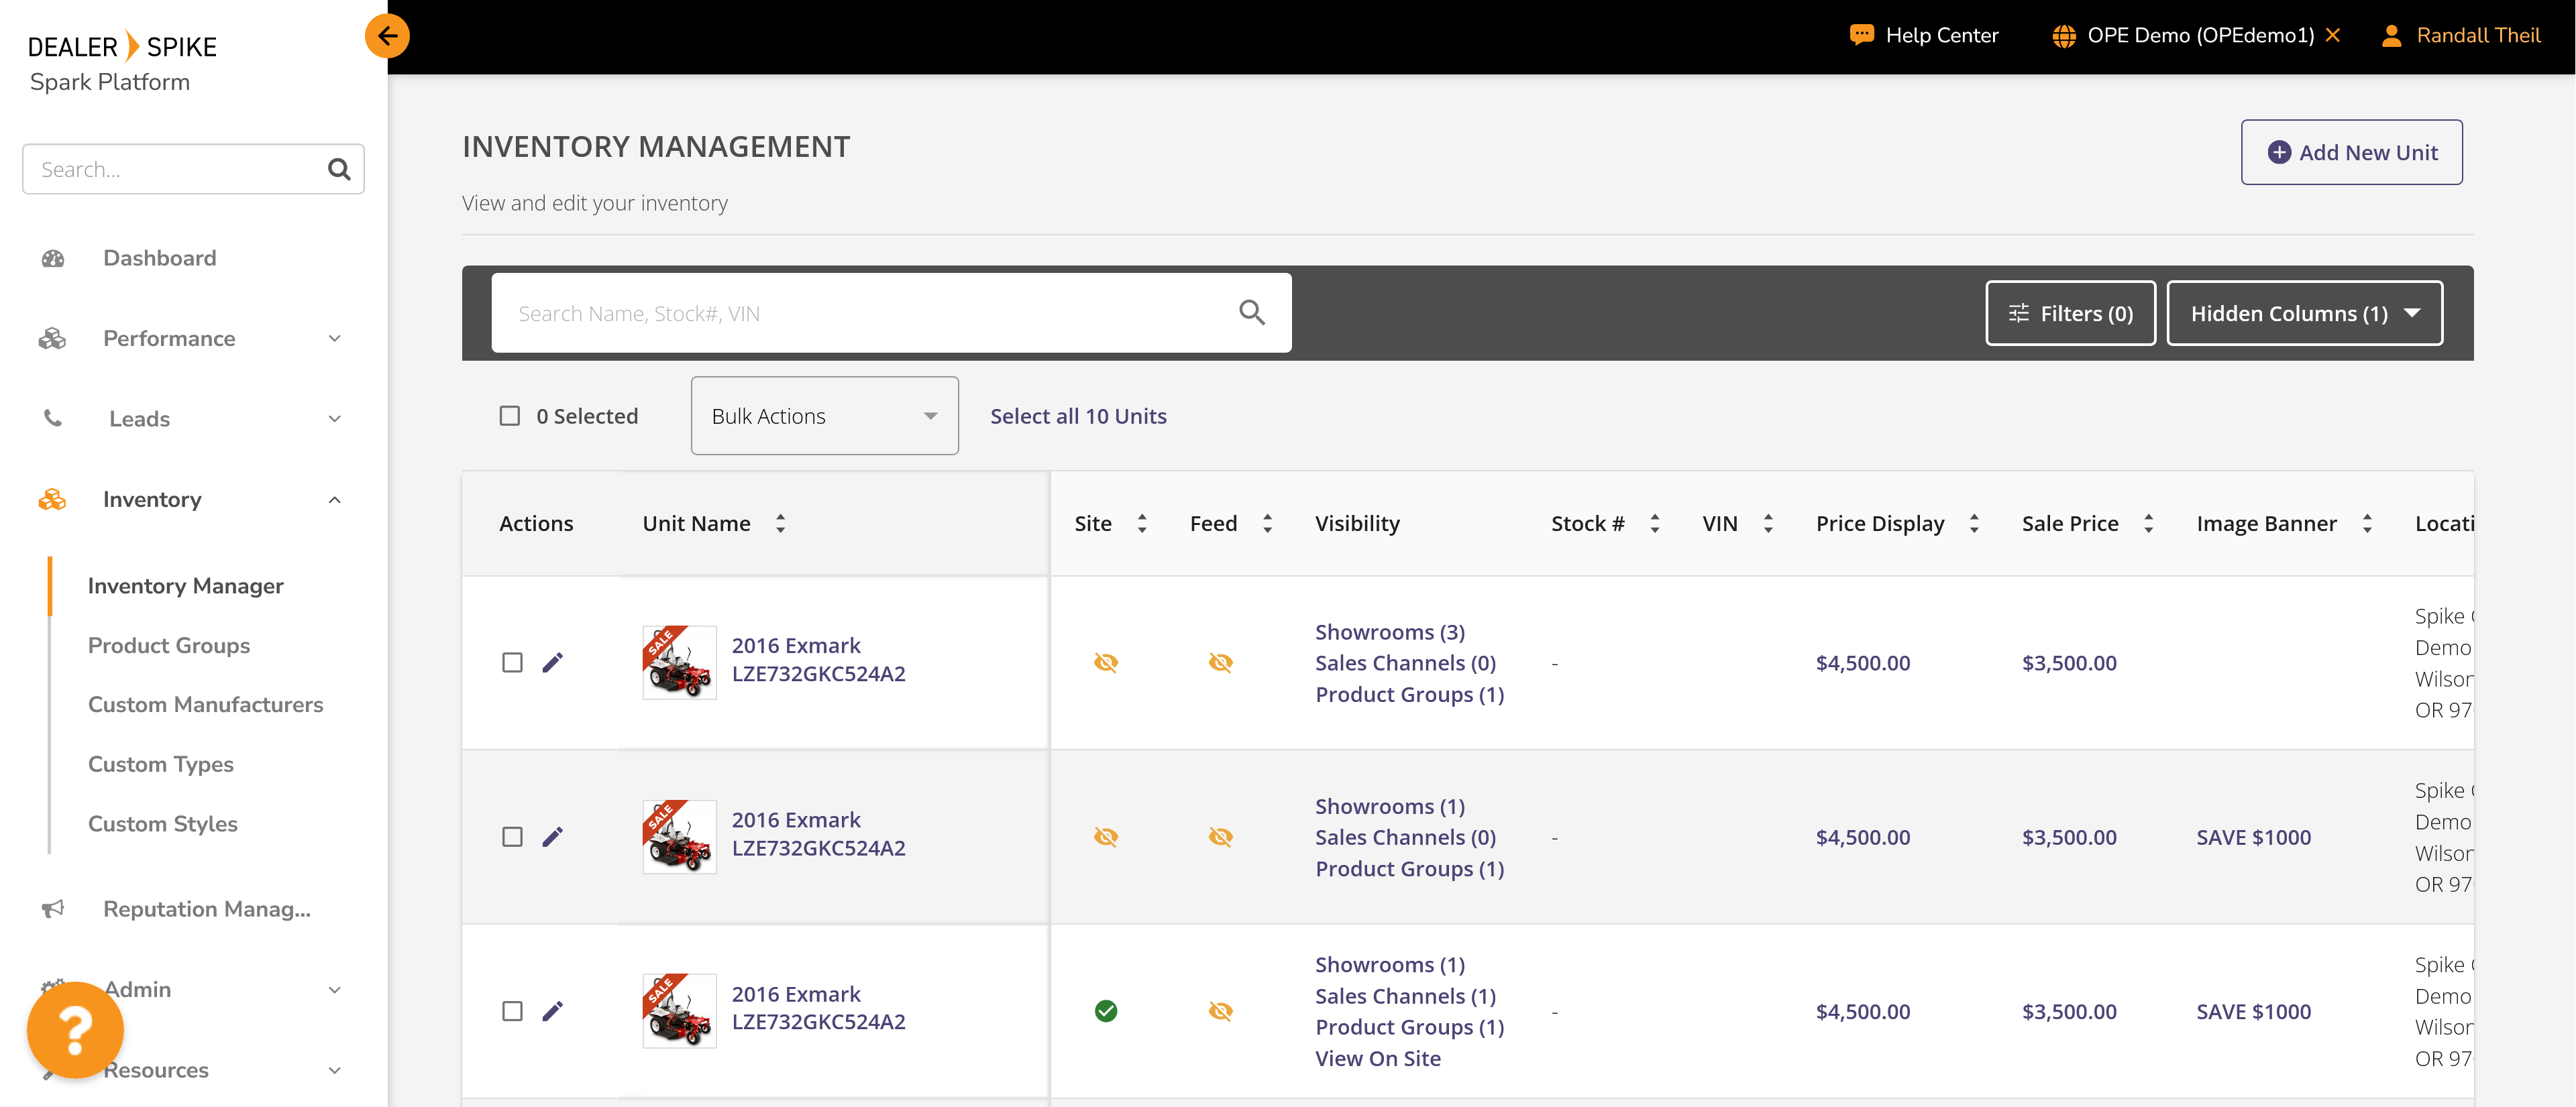Open Inventory Manager in sidebar
Viewport: 2576px width, 1107px height.
[186, 585]
